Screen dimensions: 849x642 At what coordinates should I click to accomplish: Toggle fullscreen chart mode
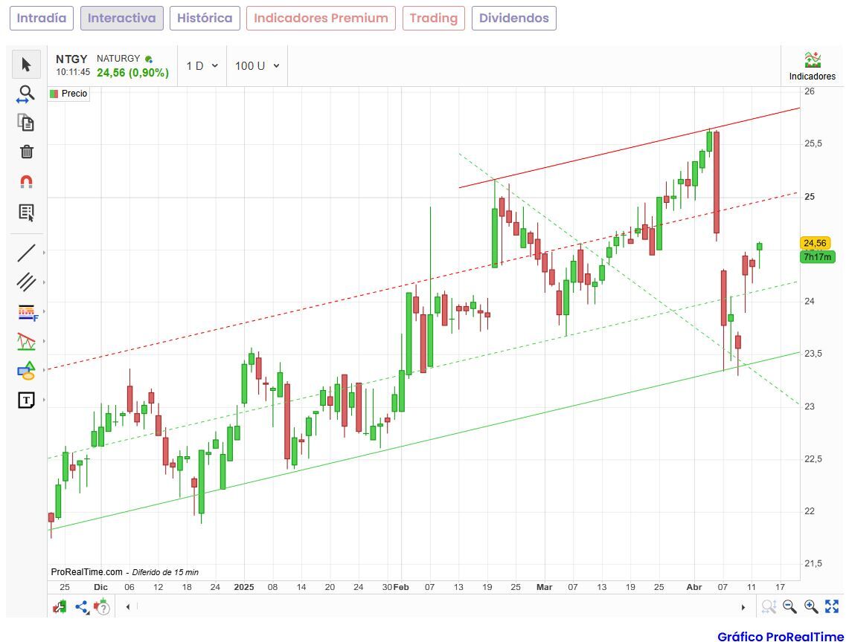[x=832, y=606]
